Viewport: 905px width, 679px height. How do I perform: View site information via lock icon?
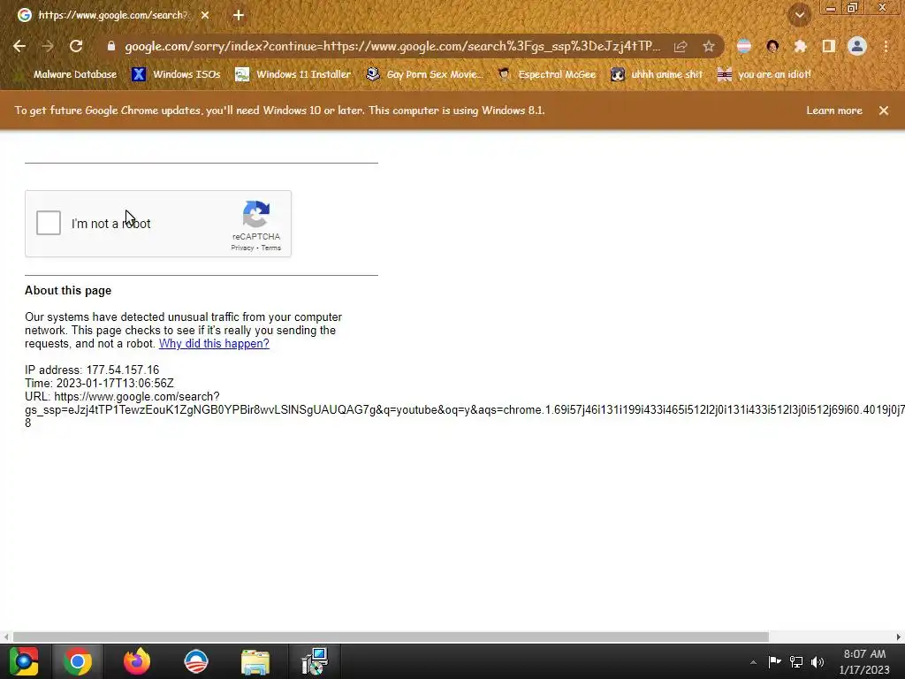click(111, 46)
